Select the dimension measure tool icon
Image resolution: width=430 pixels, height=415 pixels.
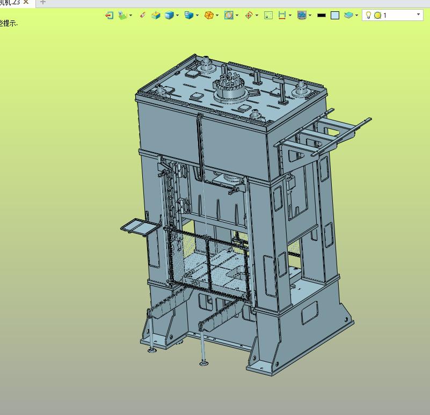pos(282,15)
